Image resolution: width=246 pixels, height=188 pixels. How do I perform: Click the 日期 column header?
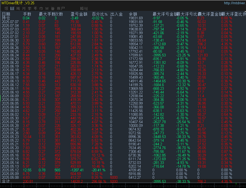coord(6,14)
